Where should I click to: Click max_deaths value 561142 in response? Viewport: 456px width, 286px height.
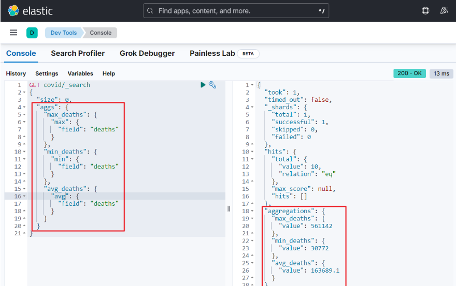pos(321,226)
